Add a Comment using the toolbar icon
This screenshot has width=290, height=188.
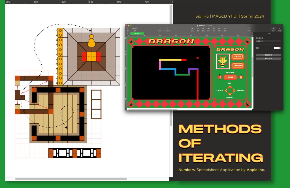point(225,29)
